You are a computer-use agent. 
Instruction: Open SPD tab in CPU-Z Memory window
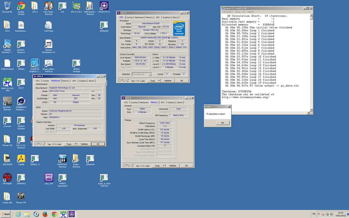click(162, 102)
